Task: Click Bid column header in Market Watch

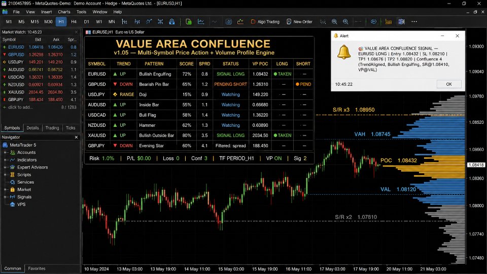Action: 38,40
